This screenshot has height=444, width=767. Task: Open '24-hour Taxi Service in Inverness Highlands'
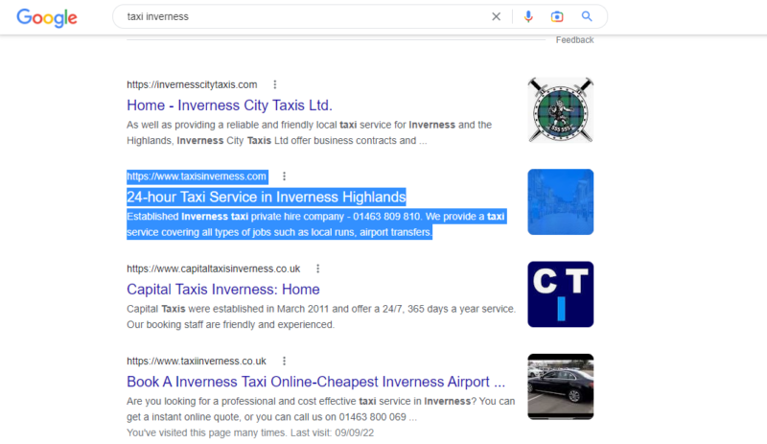click(x=267, y=197)
